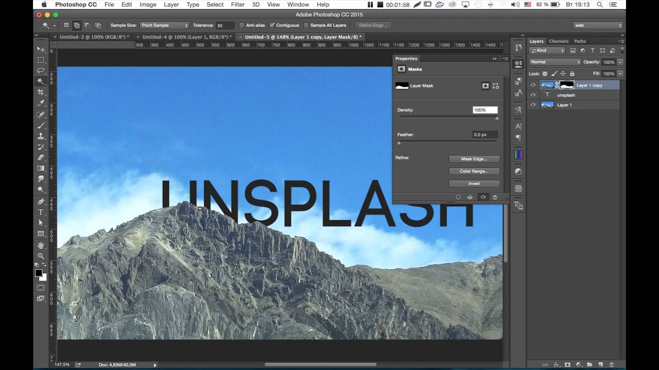Screen dimensions: 659x370
Task: Click the foreground color swatch
Action: coord(39,273)
